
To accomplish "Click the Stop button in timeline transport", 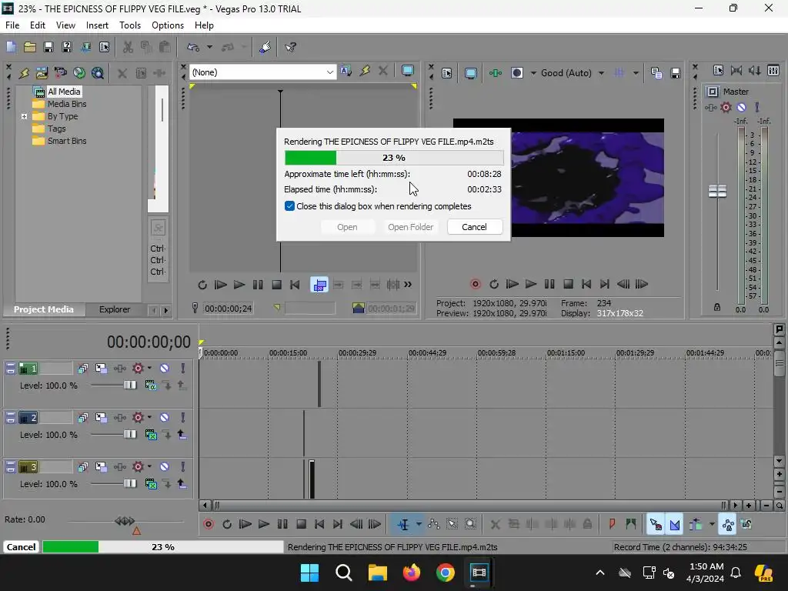I will click(x=302, y=524).
